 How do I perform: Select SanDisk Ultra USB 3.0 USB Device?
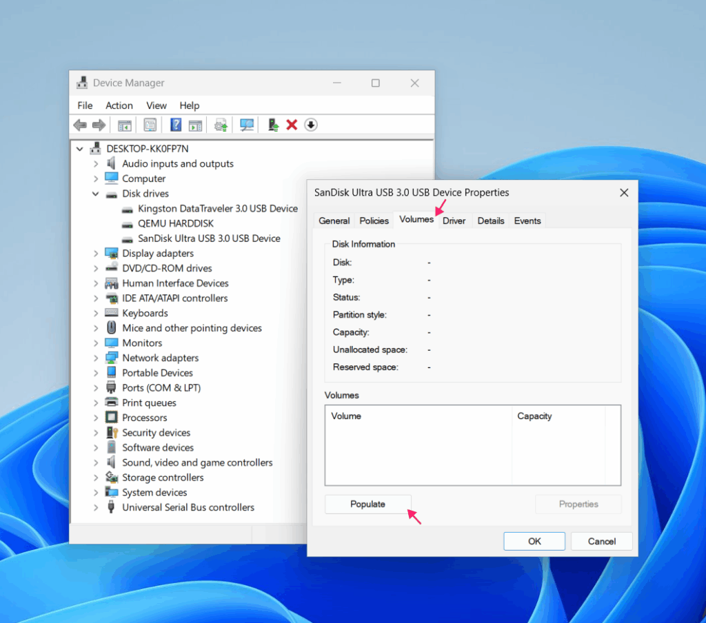point(209,238)
